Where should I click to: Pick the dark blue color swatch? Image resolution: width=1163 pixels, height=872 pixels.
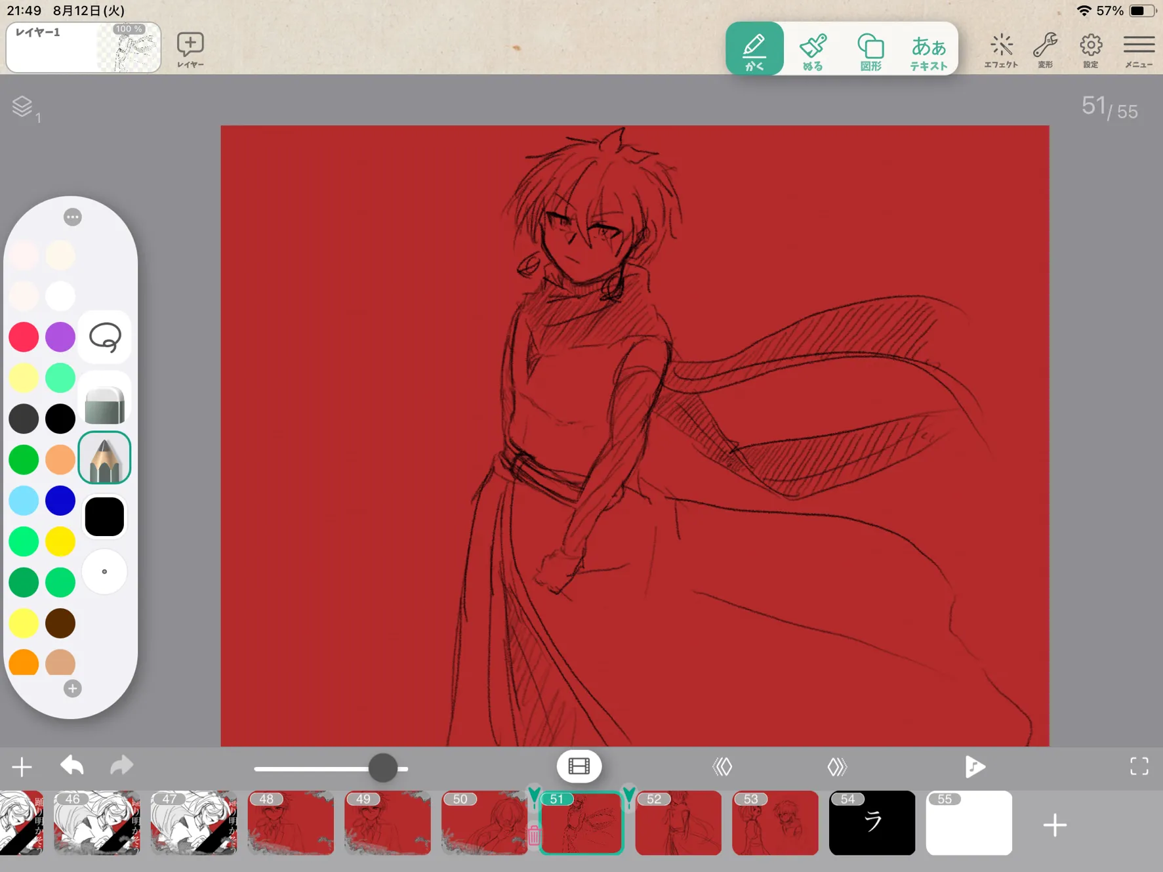60,501
